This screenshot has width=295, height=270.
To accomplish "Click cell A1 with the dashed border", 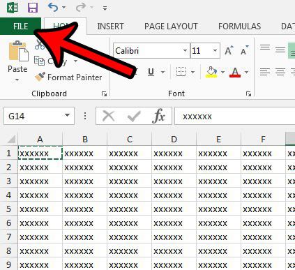I will pyautogui.click(x=40, y=153).
